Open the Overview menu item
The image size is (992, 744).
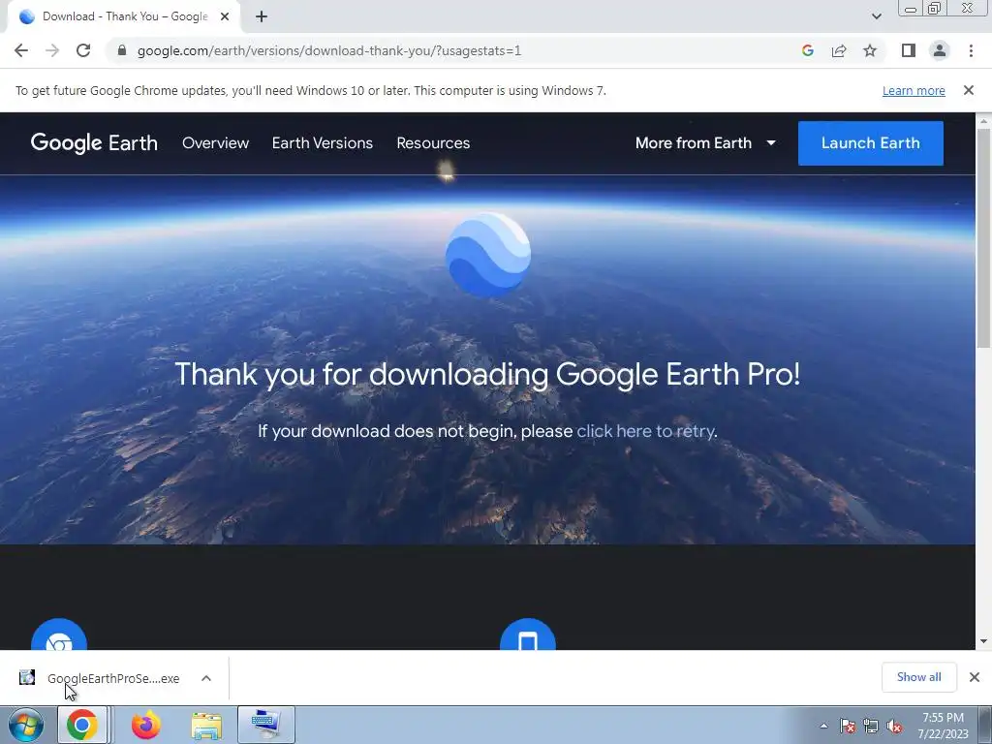[x=216, y=143]
